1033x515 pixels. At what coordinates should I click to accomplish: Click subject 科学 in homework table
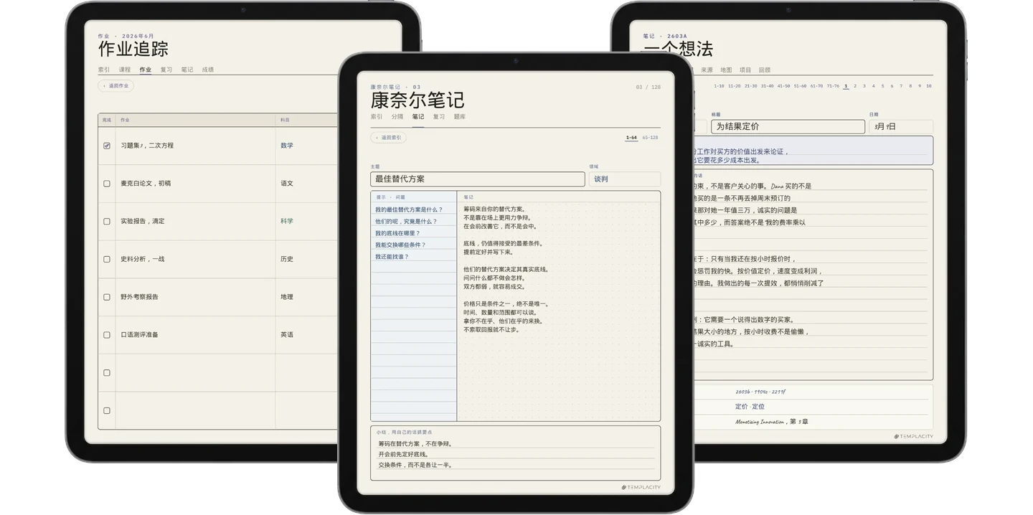[x=287, y=222]
